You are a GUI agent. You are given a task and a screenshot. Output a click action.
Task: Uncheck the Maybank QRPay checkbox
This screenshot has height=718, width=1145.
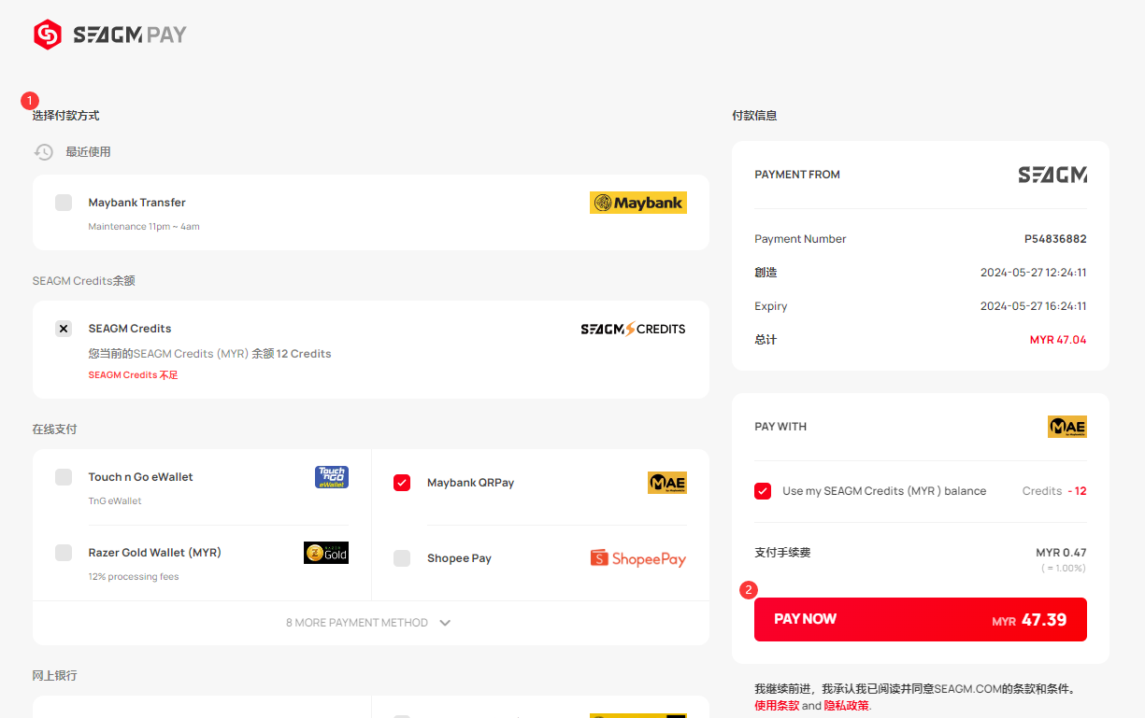point(402,483)
